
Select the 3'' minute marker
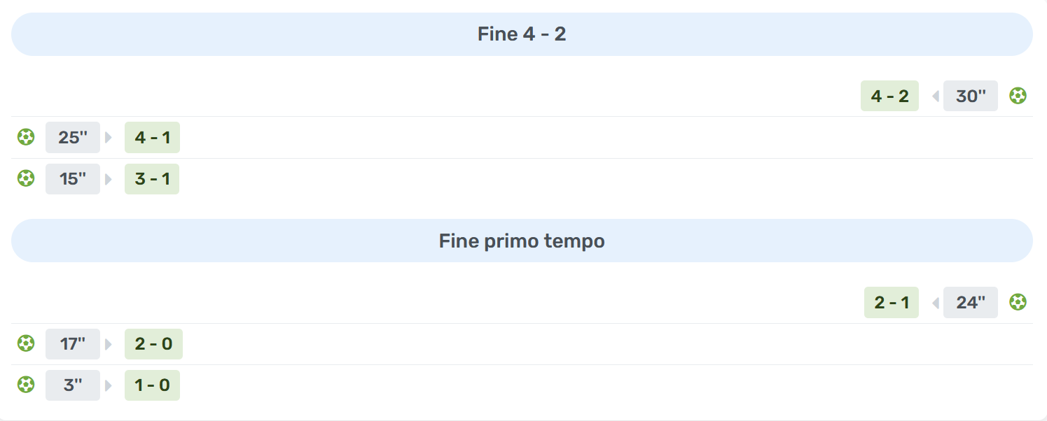pyautogui.click(x=73, y=385)
